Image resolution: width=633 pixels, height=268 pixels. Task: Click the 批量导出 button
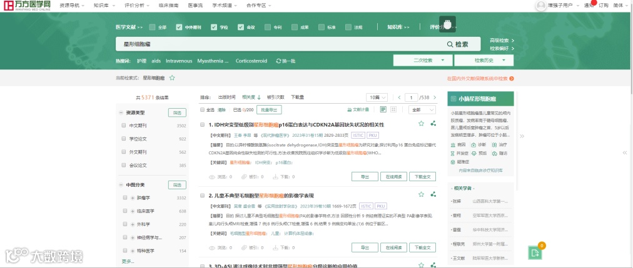coord(269,109)
